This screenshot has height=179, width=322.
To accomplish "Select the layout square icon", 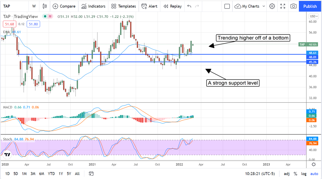I will pyautogui.click(x=227, y=6).
